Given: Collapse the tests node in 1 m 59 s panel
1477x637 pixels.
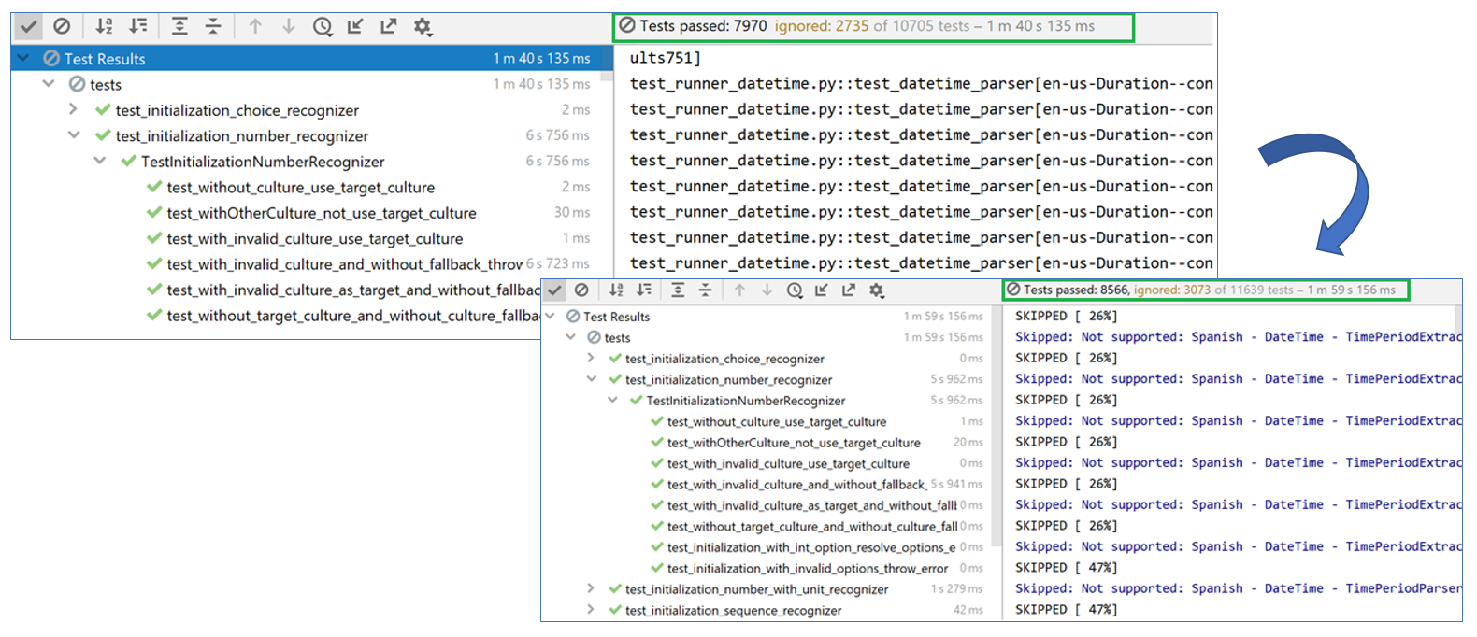Looking at the screenshot, I should [x=571, y=337].
